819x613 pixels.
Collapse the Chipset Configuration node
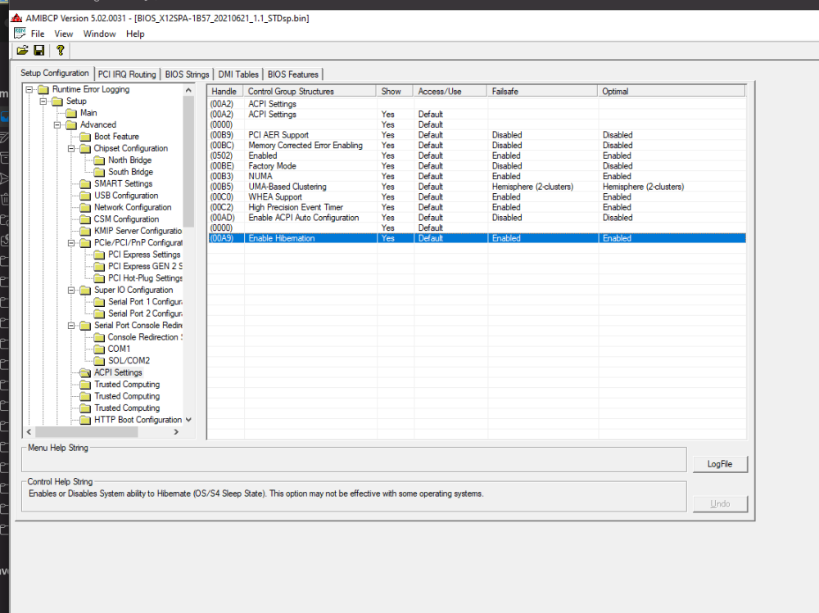click(71, 148)
